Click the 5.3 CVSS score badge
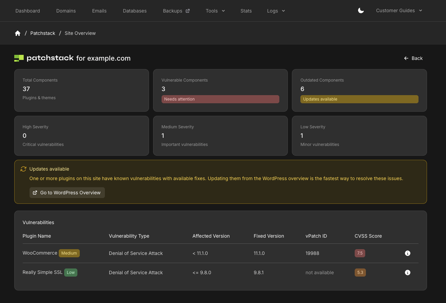 360,273
